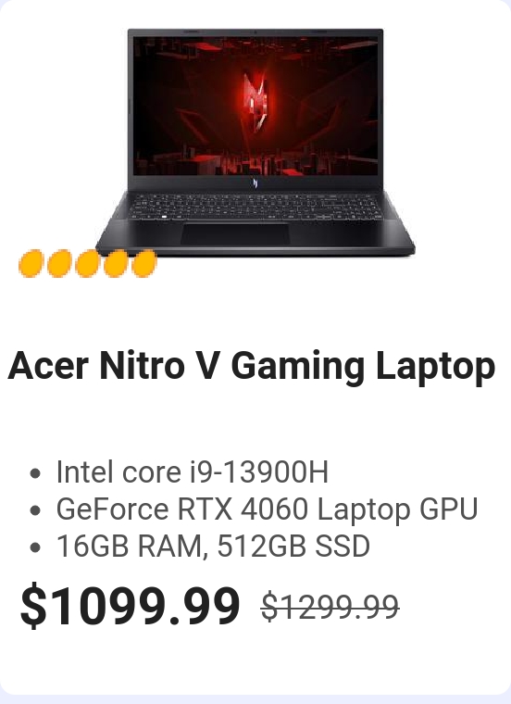Viewport: 511px width, 704px height.
Task: Click the 16GB RAM, 512GB SSD text
Action: point(213,547)
